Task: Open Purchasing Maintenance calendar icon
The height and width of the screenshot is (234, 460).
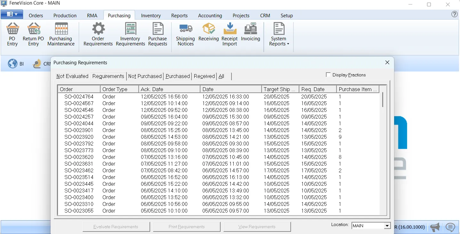Action: [x=61, y=29]
